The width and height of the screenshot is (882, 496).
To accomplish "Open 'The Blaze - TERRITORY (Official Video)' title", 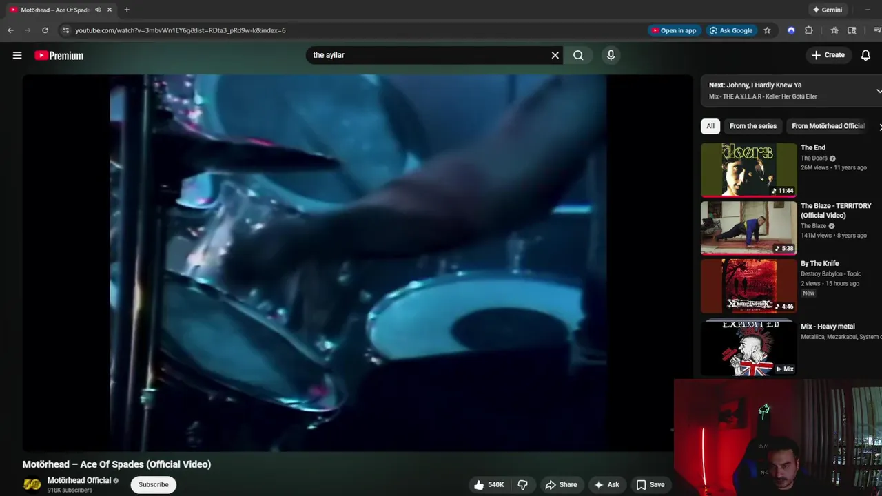I will point(836,210).
